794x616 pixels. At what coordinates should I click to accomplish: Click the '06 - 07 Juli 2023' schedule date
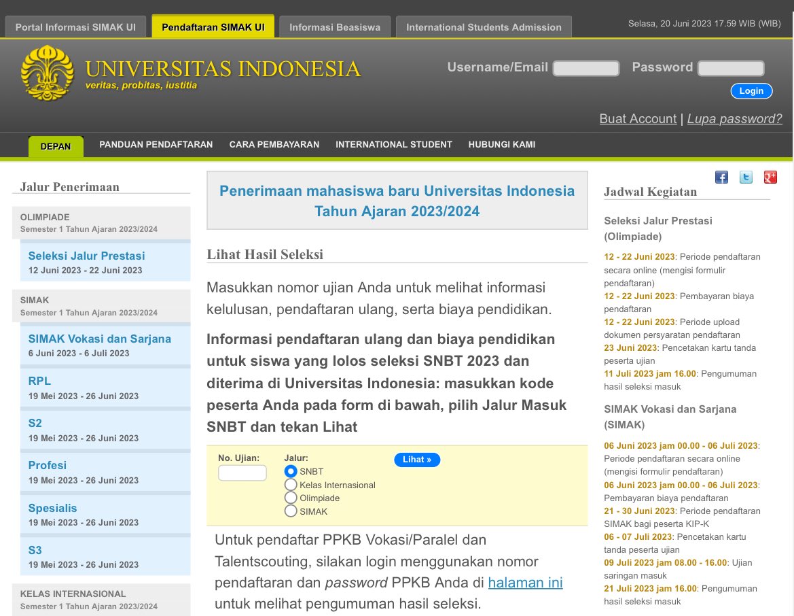tap(638, 537)
